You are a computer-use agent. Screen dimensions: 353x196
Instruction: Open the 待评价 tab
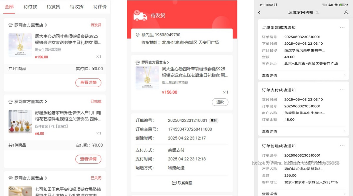click(100, 6)
